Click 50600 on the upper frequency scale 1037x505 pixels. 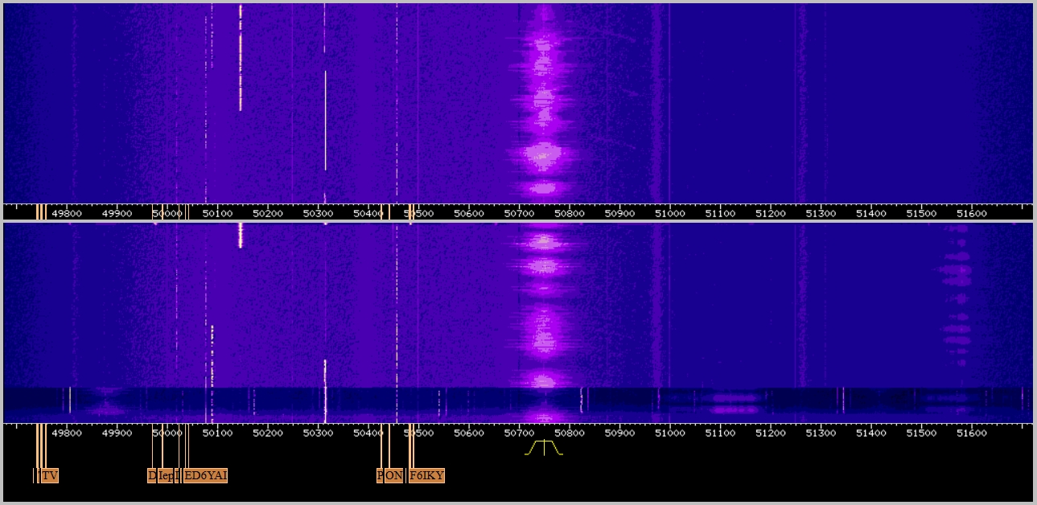pos(469,213)
